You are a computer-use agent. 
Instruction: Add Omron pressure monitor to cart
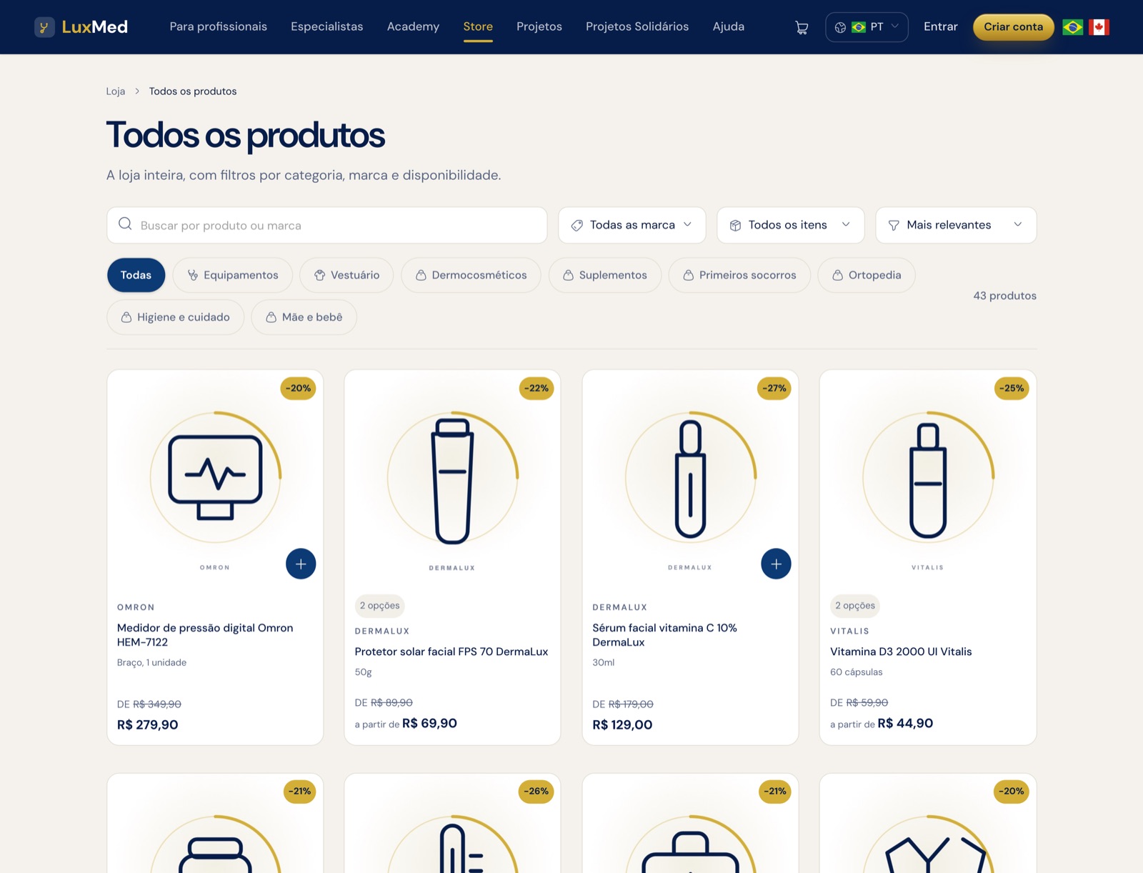click(301, 564)
